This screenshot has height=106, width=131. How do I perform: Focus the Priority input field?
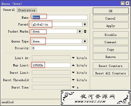[x=60, y=48]
